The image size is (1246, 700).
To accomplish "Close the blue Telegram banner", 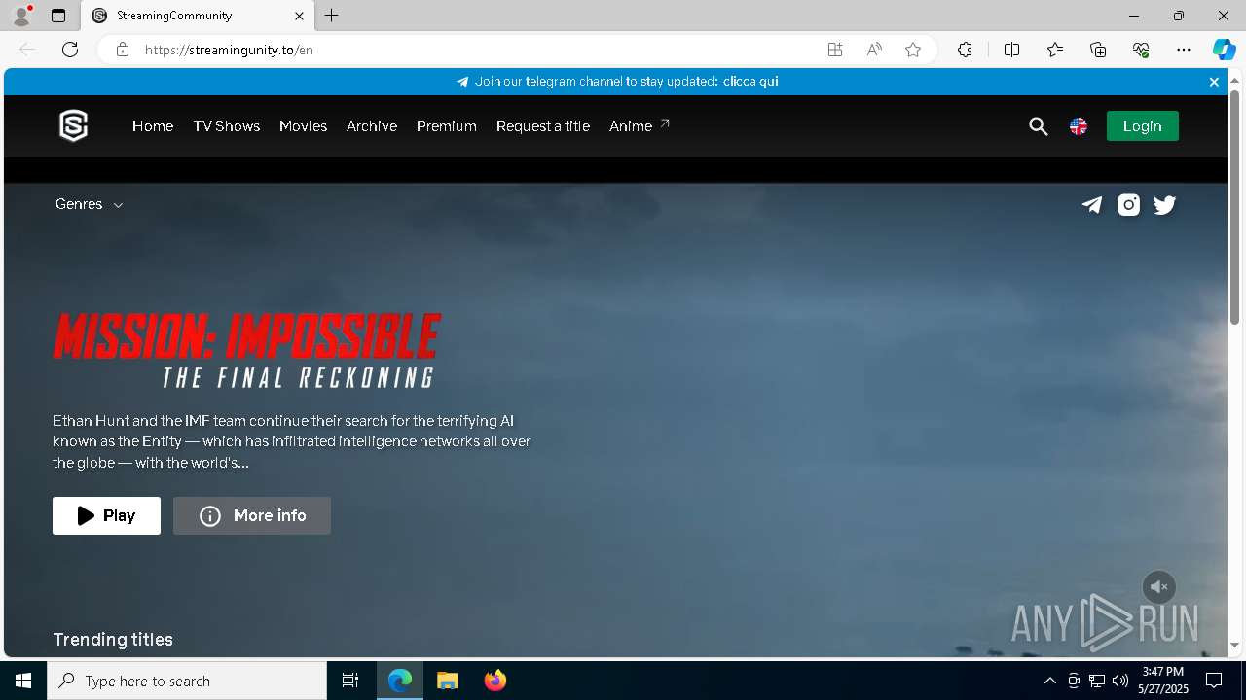I will [1214, 82].
